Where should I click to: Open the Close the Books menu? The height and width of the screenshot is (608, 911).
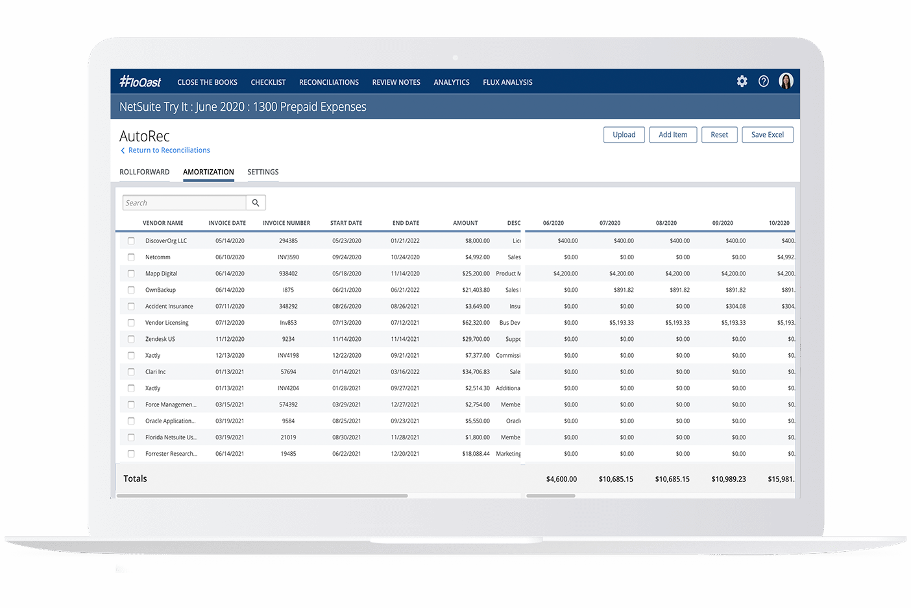point(207,82)
